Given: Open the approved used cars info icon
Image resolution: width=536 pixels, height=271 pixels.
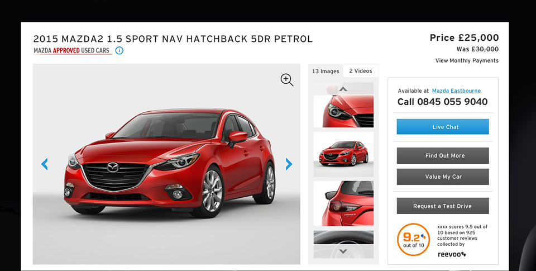Looking at the screenshot, I should [119, 51].
